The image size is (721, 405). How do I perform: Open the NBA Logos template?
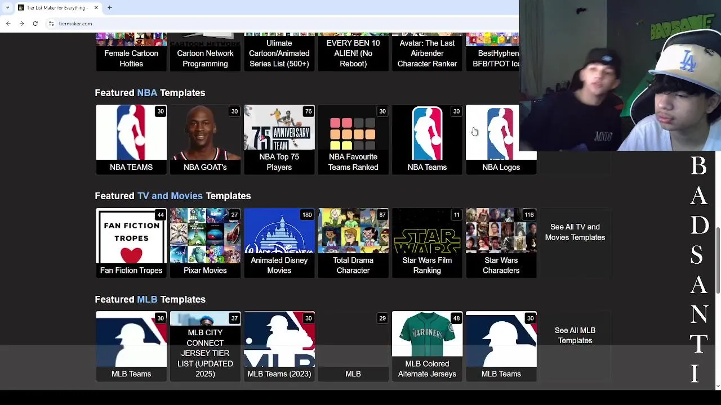pos(501,139)
